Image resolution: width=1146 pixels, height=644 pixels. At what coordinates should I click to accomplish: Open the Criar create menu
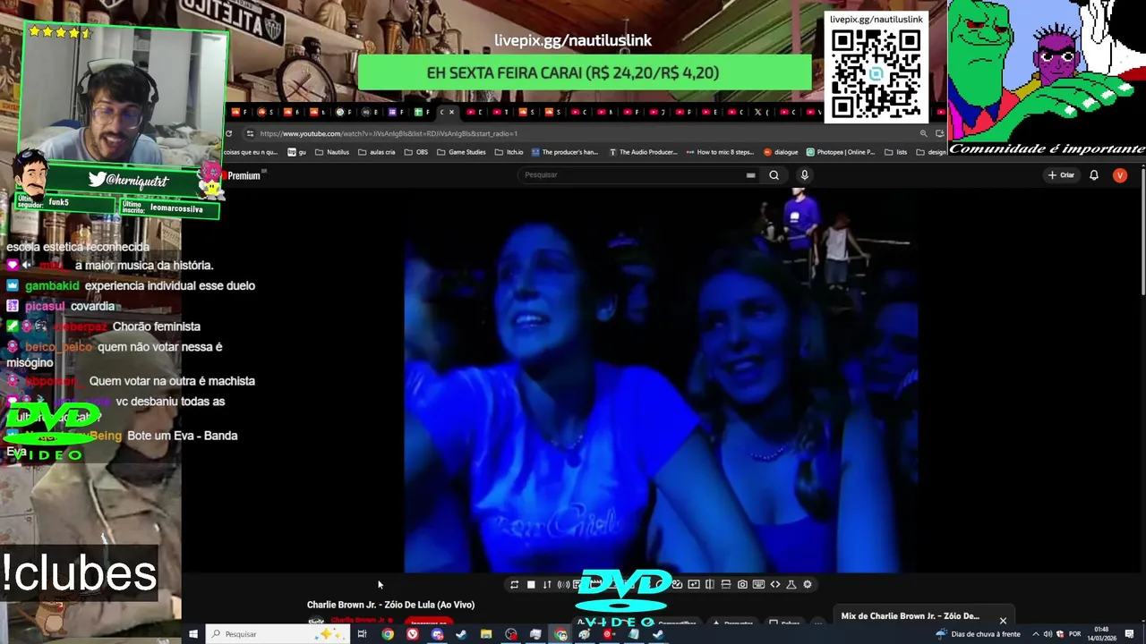pyautogui.click(x=1061, y=175)
